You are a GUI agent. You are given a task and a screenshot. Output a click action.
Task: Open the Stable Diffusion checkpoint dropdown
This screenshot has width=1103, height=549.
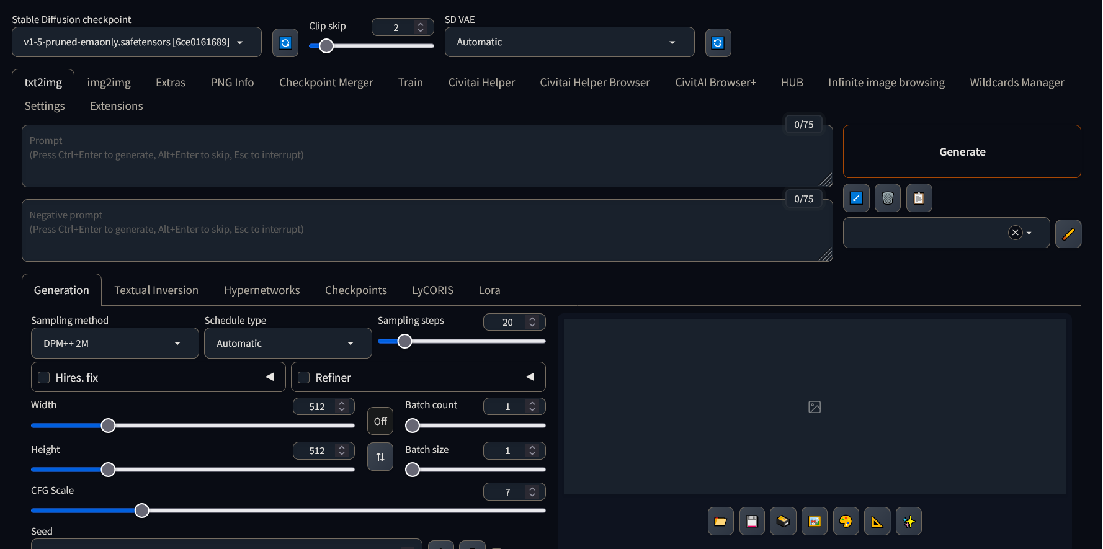(x=136, y=42)
